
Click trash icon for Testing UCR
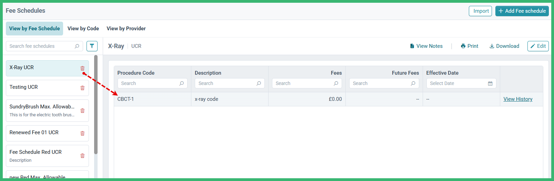82,88
